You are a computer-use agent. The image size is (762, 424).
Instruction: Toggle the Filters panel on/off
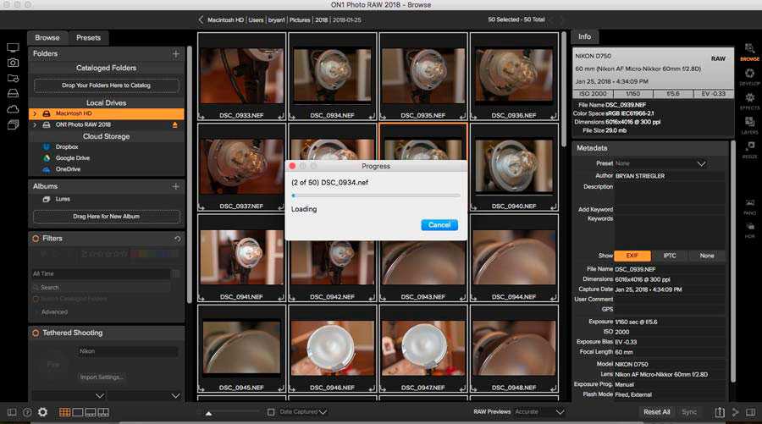point(36,239)
